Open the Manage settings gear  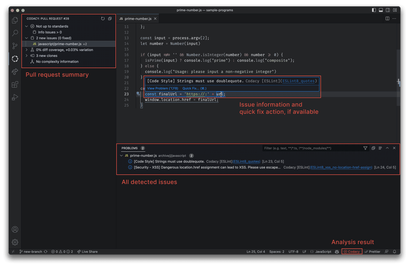tap(15, 242)
